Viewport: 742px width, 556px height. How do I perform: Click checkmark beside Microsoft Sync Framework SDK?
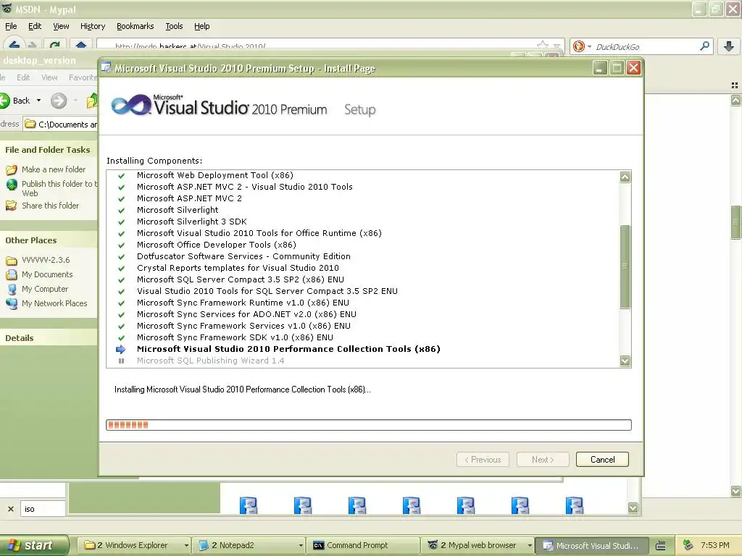pos(121,337)
